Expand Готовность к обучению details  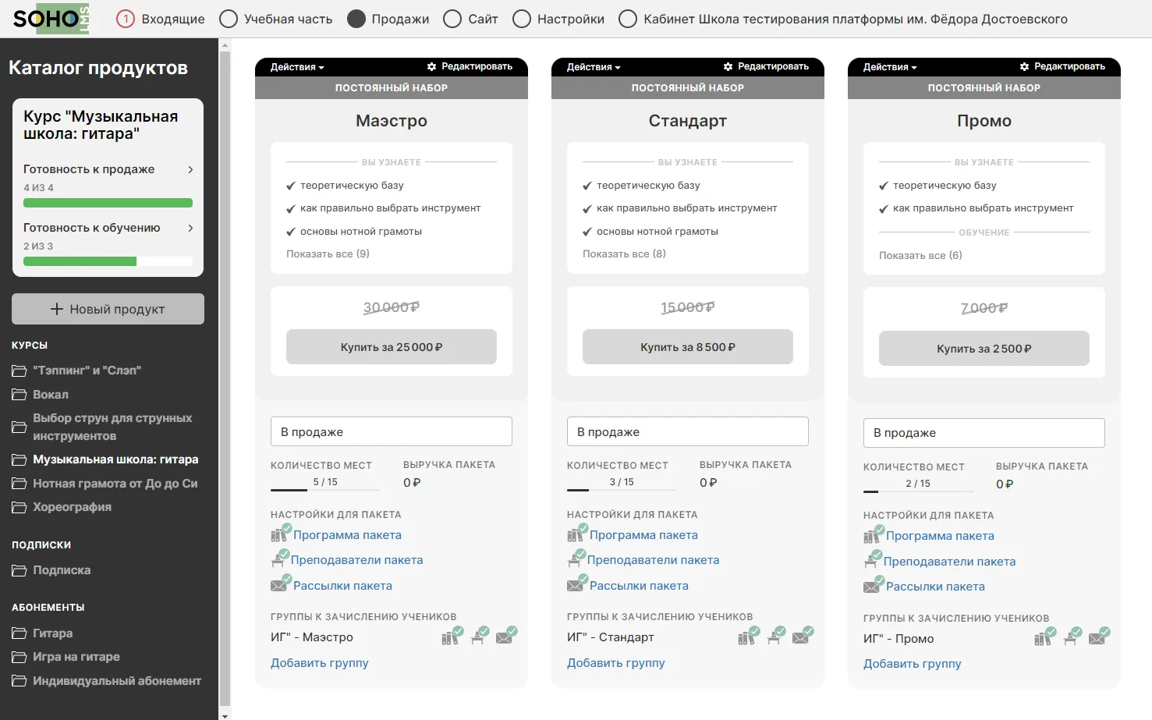click(x=108, y=228)
